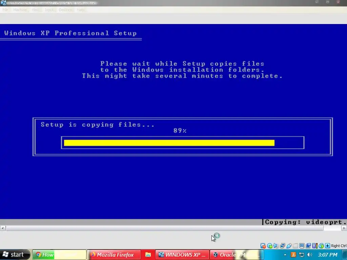Close the VirtualBox window
Image resolution: width=347 pixels, height=260 pixels.
339,2
